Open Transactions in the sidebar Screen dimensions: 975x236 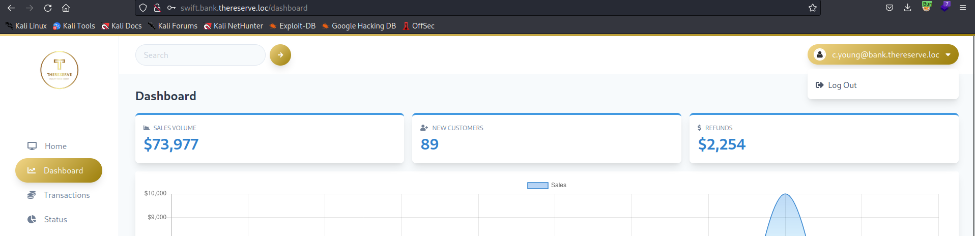pyautogui.click(x=66, y=195)
